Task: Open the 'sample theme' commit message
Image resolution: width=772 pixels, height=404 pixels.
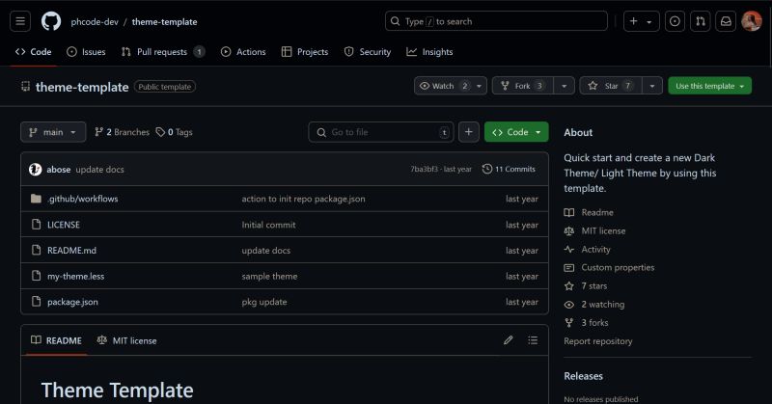Action: tap(269, 276)
